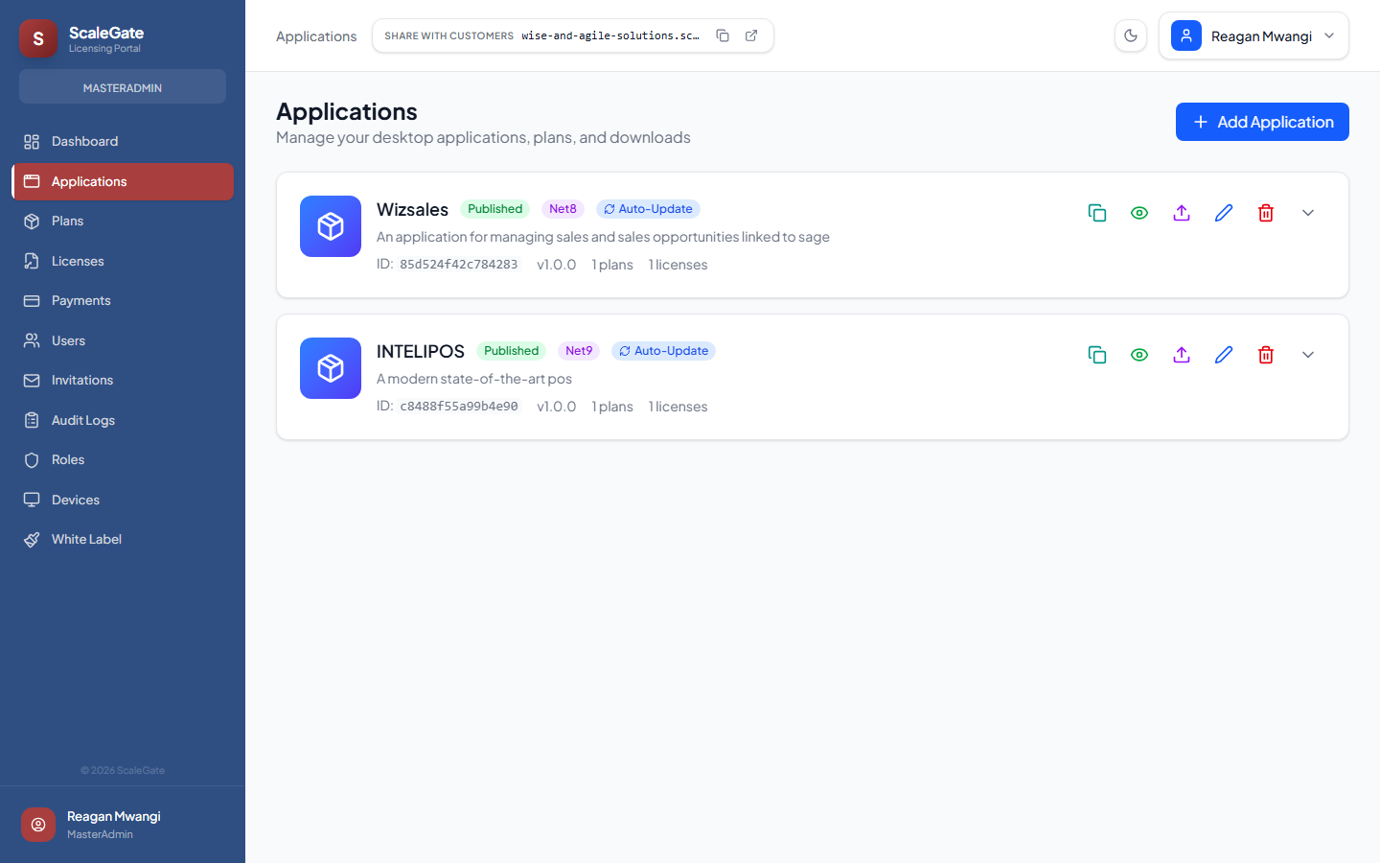The height and width of the screenshot is (863, 1380).
Task: Click the Add Application button
Action: pos(1262,122)
